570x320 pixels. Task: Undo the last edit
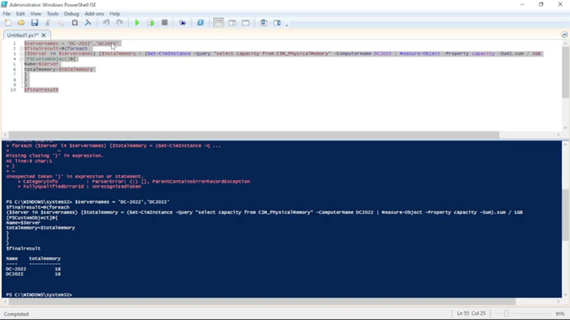(x=106, y=23)
